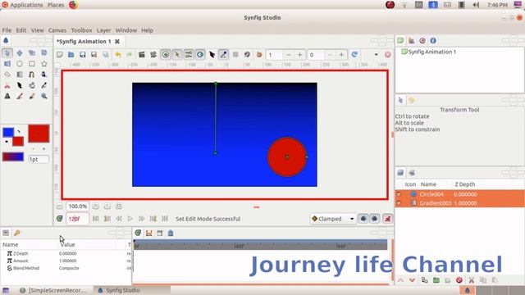
Task: Select the Zoom magnifier tool
Action: tap(43, 96)
